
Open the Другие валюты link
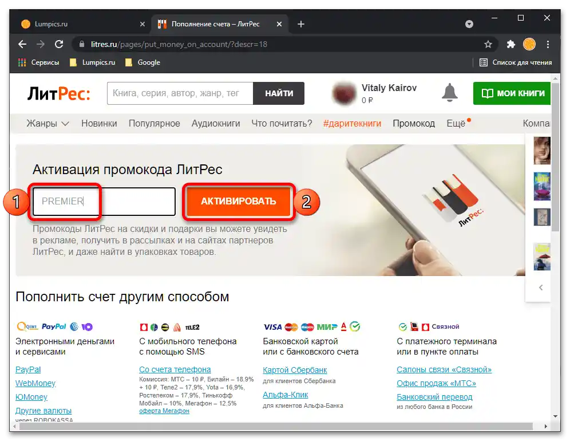tap(43, 411)
